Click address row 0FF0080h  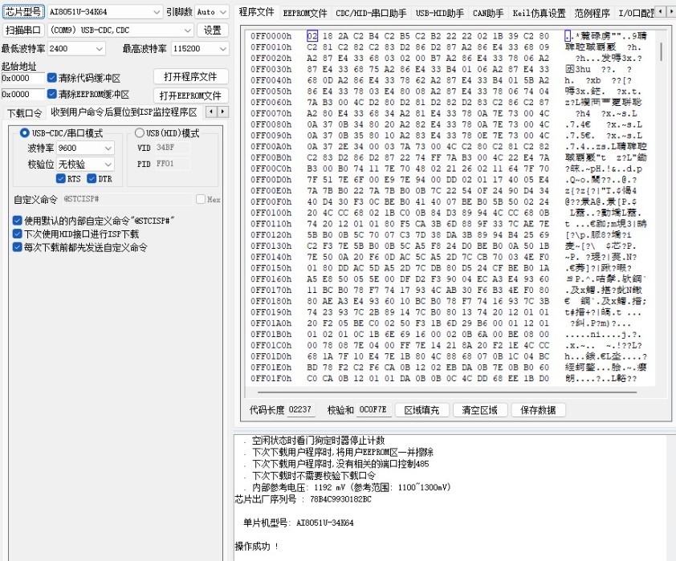click(271, 124)
